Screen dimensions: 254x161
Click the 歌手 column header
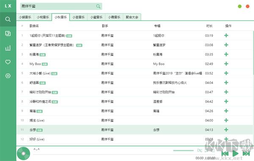tap(105, 26)
